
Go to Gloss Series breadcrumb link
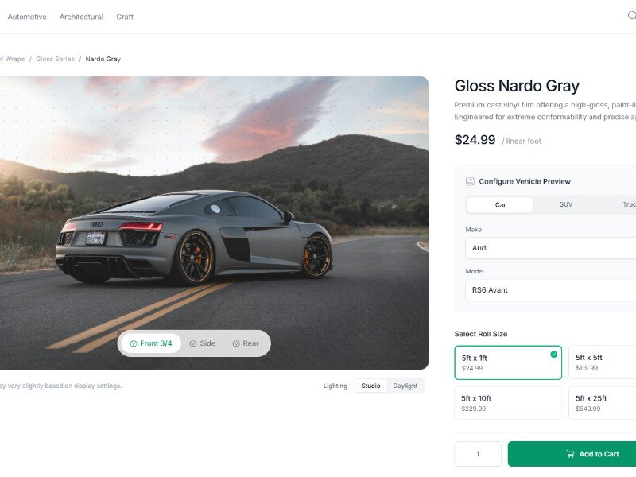[x=55, y=59]
